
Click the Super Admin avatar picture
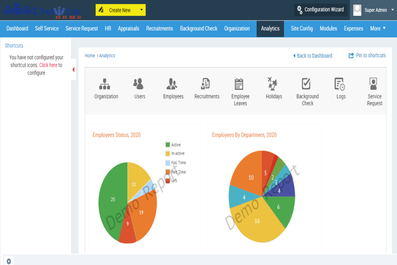pyautogui.click(x=357, y=10)
